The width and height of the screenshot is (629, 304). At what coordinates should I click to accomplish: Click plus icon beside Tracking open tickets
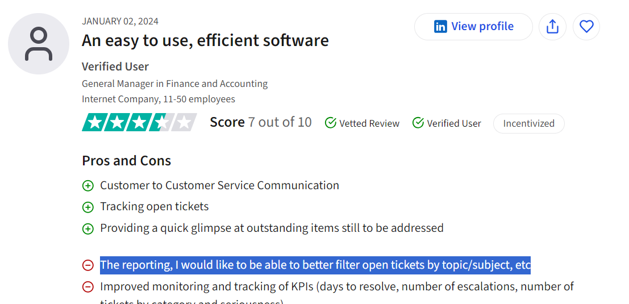(88, 207)
